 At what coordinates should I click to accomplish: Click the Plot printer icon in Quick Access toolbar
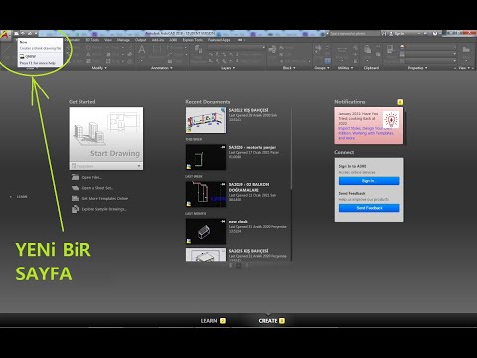pyautogui.click(x=30, y=33)
